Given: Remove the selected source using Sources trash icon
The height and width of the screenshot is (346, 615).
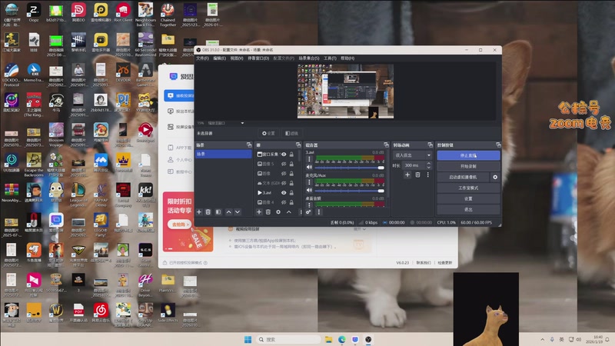Looking at the screenshot, I should (268, 212).
